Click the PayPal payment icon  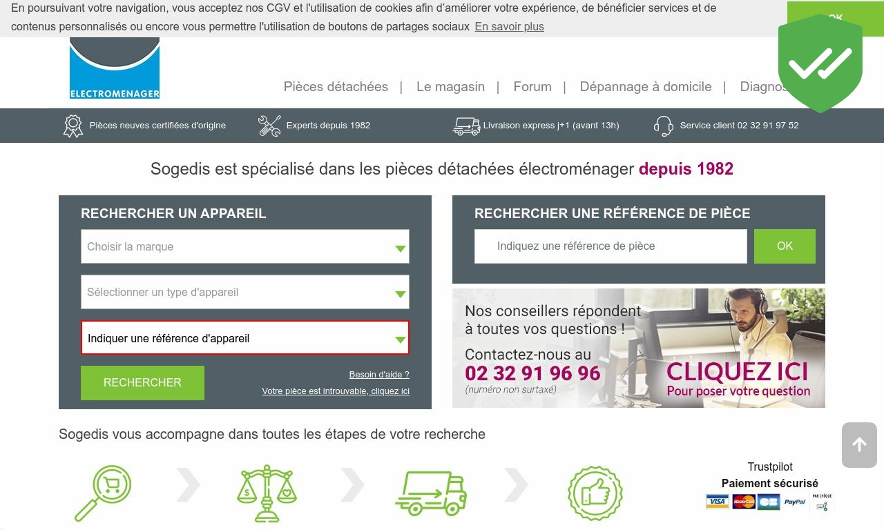click(795, 502)
